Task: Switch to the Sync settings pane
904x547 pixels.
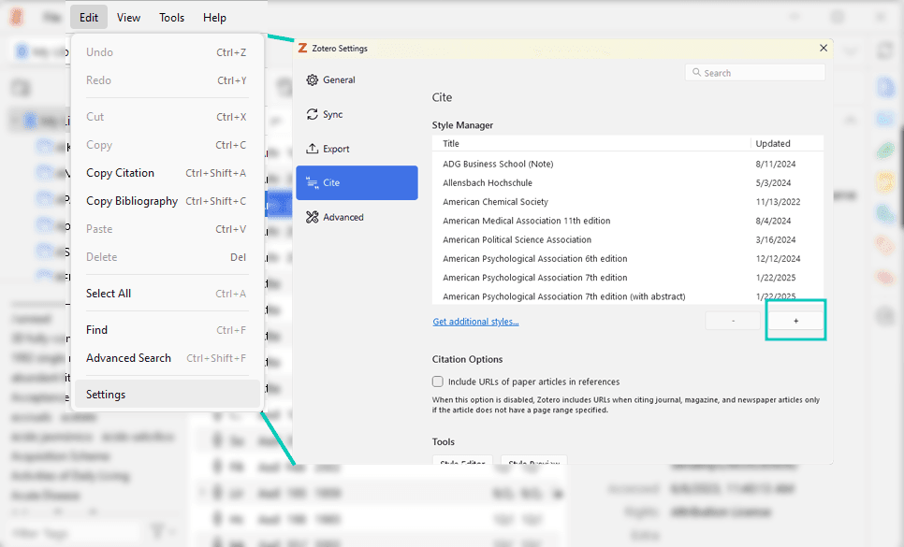Action: [357, 115]
